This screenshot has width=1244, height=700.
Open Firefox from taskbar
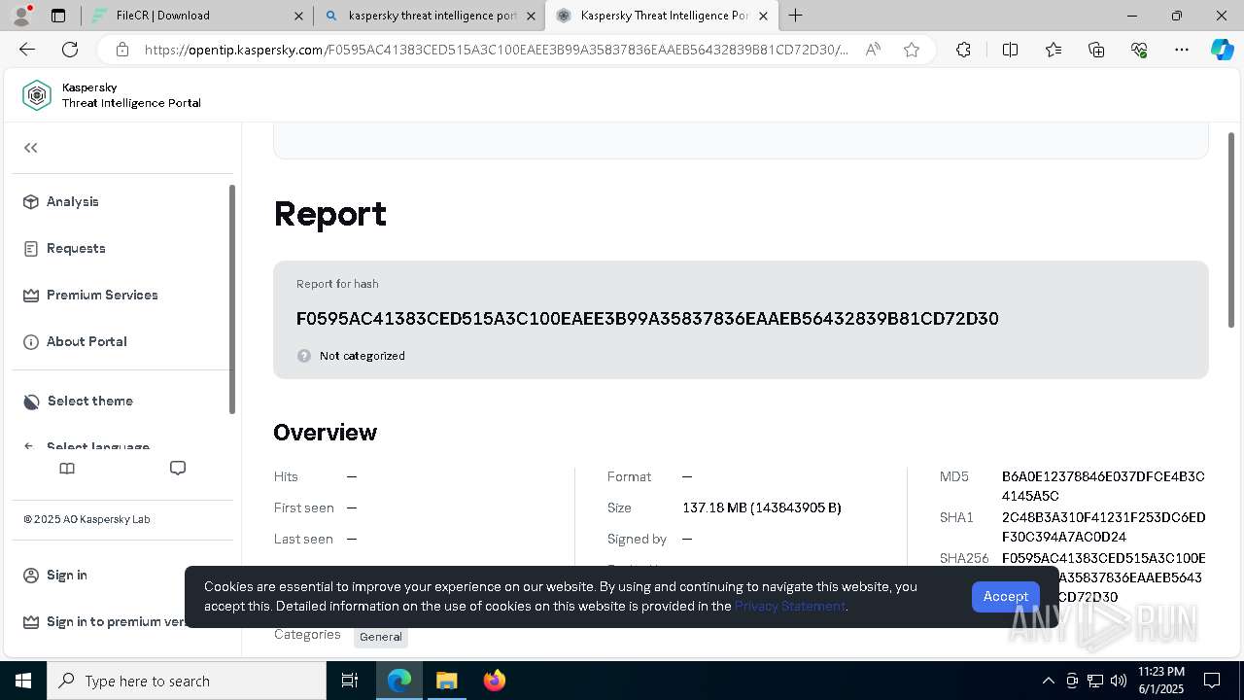pos(494,681)
